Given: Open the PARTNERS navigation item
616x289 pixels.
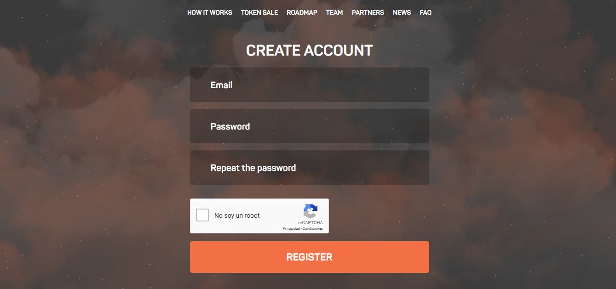Looking at the screenshot, I should click(368, 12).
